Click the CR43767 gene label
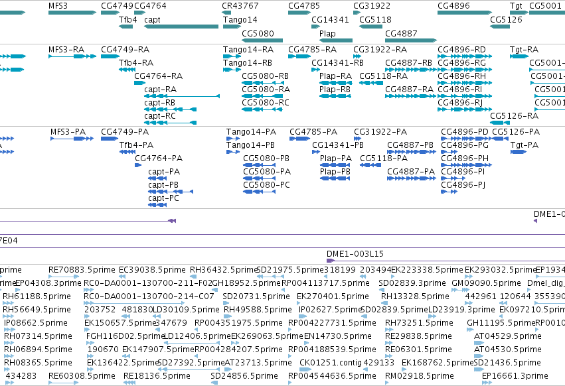Screen dimensions: 565x386 click(240, 6)
